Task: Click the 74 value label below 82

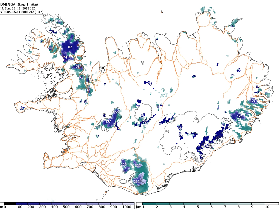Action: tap(65, 57)
